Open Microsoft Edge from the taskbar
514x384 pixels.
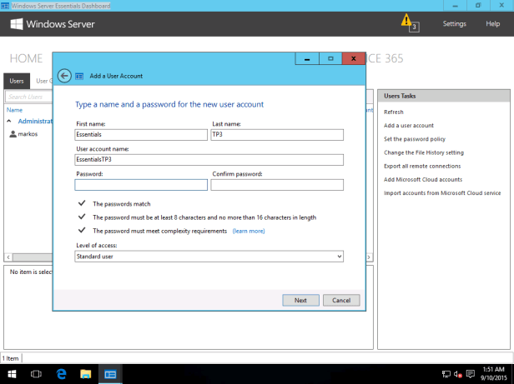[x=61, y=375]
